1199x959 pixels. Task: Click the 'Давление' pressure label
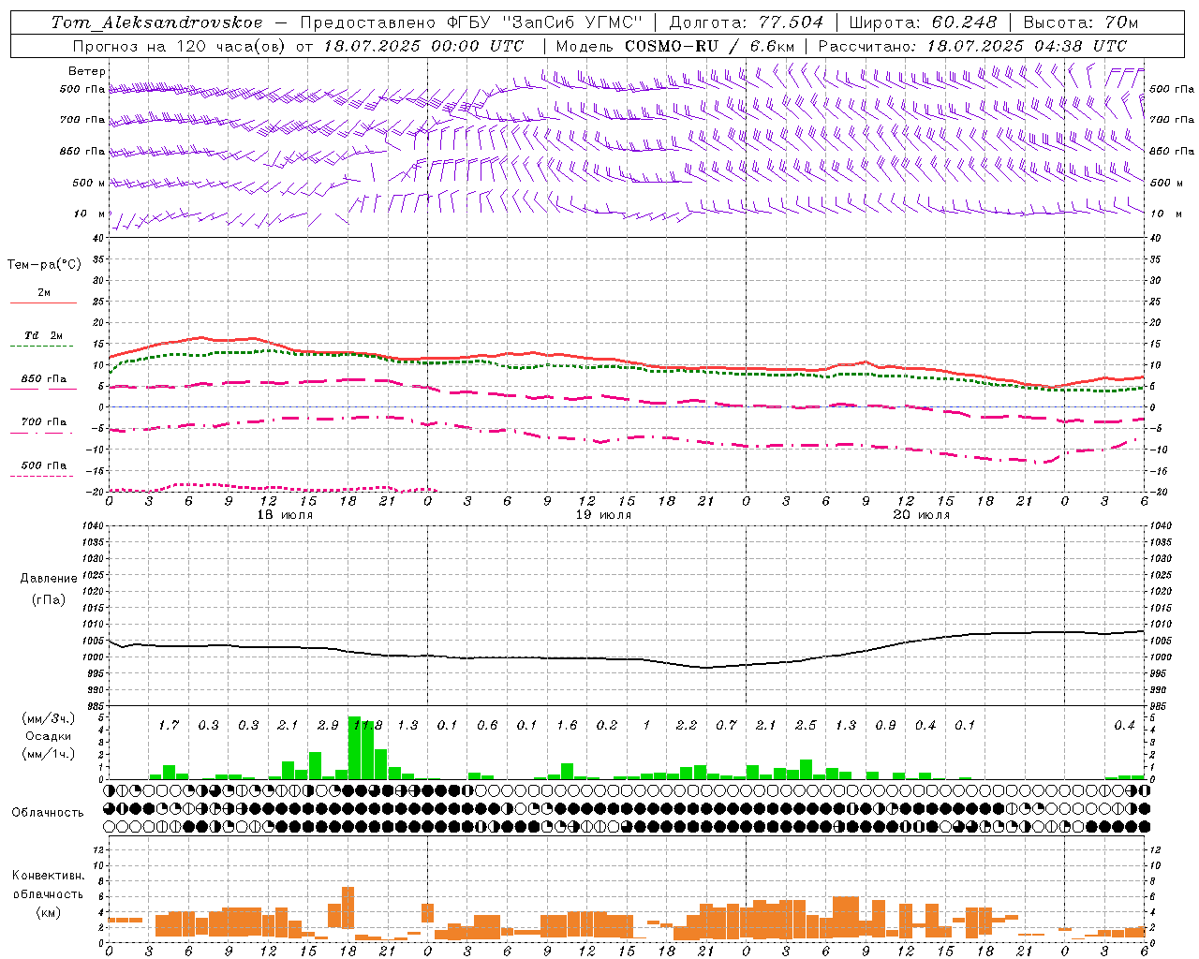[x=49, y=579]
